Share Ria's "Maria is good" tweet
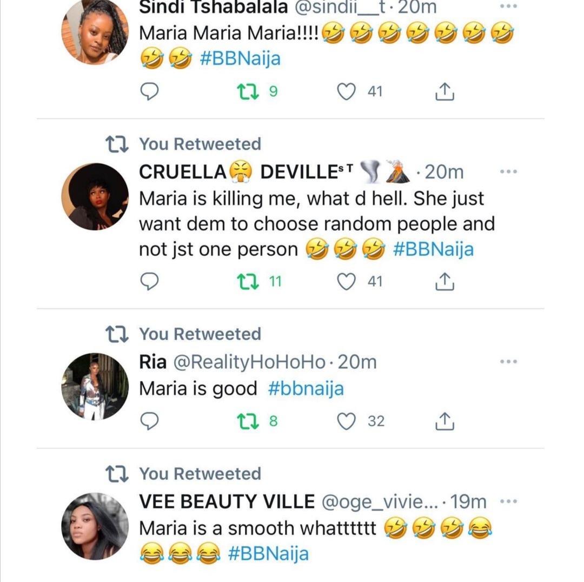 click(x=445, y=421)
